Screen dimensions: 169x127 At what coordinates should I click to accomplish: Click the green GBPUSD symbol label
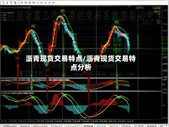(x=140, y=8)
